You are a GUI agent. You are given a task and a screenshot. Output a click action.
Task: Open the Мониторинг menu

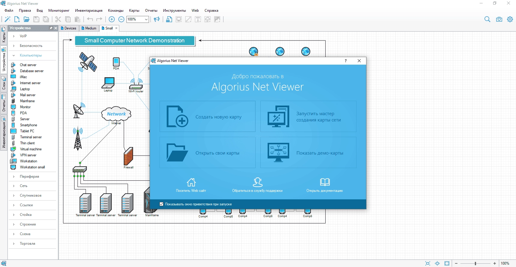click(59, 11)
